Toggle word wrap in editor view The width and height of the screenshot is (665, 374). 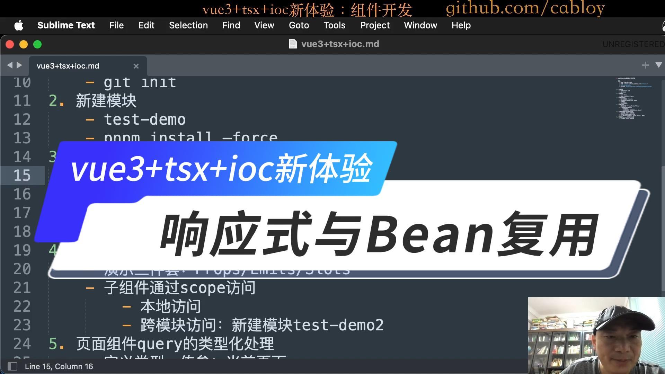(x=264, y=25)
